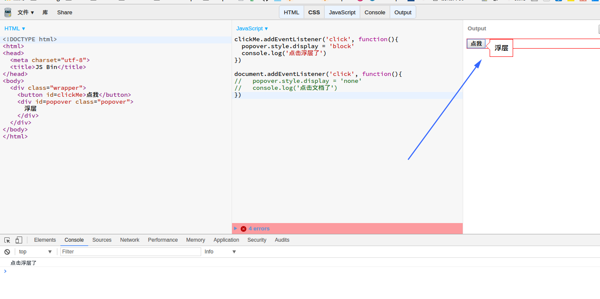Click the red error icon in the bar
Screen dimensions: 600x299
[243, 229]
